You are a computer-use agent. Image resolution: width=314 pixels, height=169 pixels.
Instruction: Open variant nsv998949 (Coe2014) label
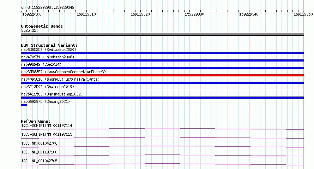[41, 64]
